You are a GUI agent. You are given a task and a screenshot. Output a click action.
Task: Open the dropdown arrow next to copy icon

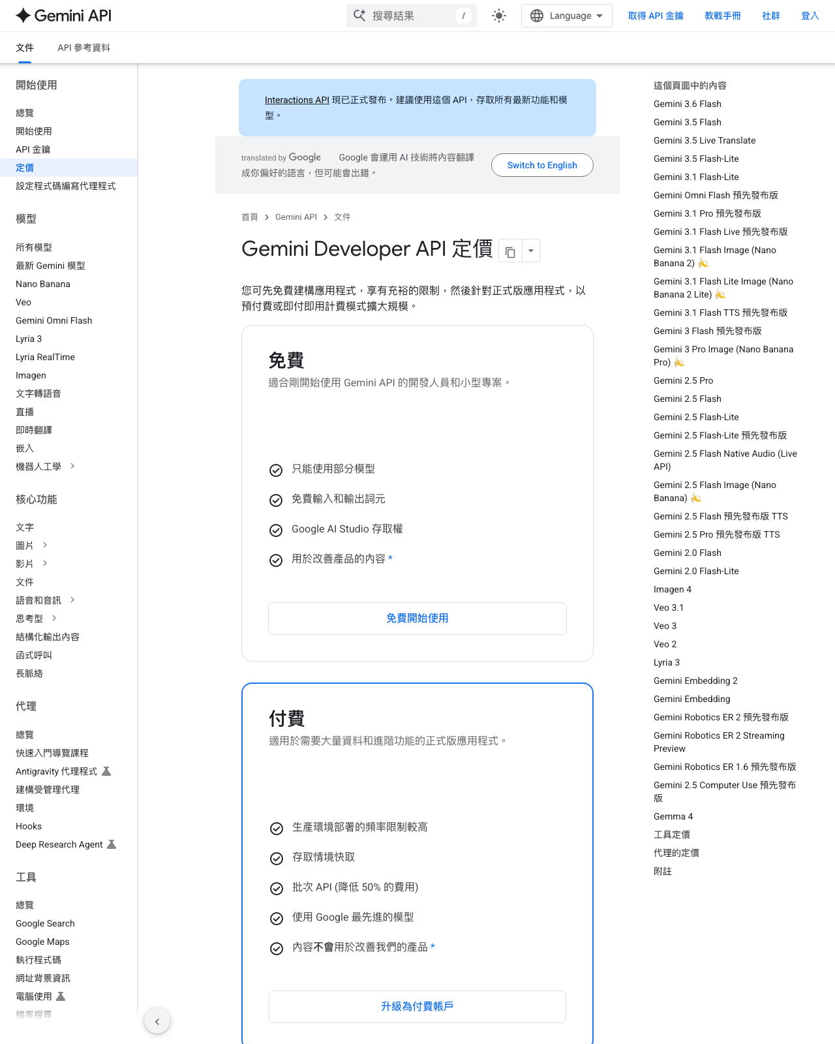point(531,251)
